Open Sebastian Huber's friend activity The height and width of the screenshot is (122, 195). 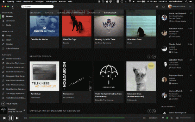[x=177, y=33]
